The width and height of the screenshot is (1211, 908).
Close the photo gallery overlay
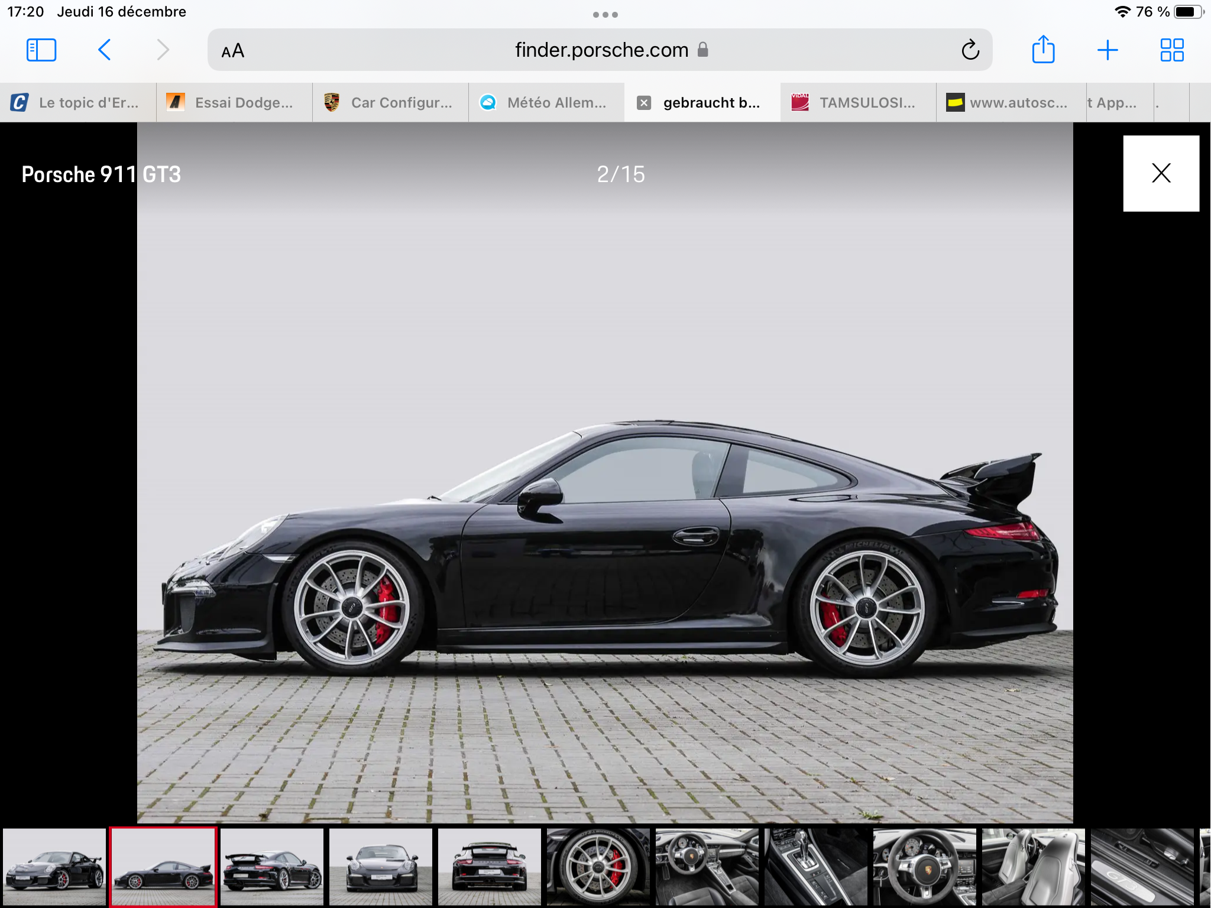[x=1161, y=173]
